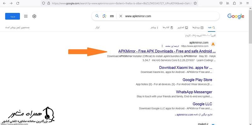Open the Pocket save icon
The image size is (252, 125).
coord(221,3)
